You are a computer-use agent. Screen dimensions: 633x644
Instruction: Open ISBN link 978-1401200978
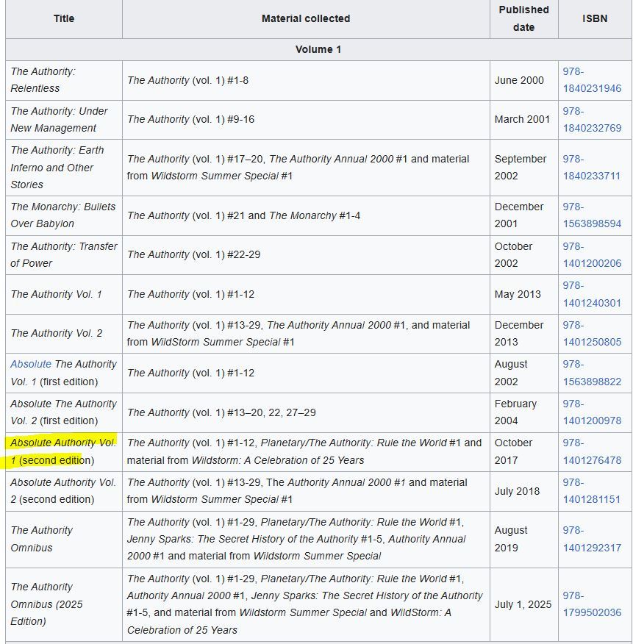pyautogui.click(x=592, y=412)
